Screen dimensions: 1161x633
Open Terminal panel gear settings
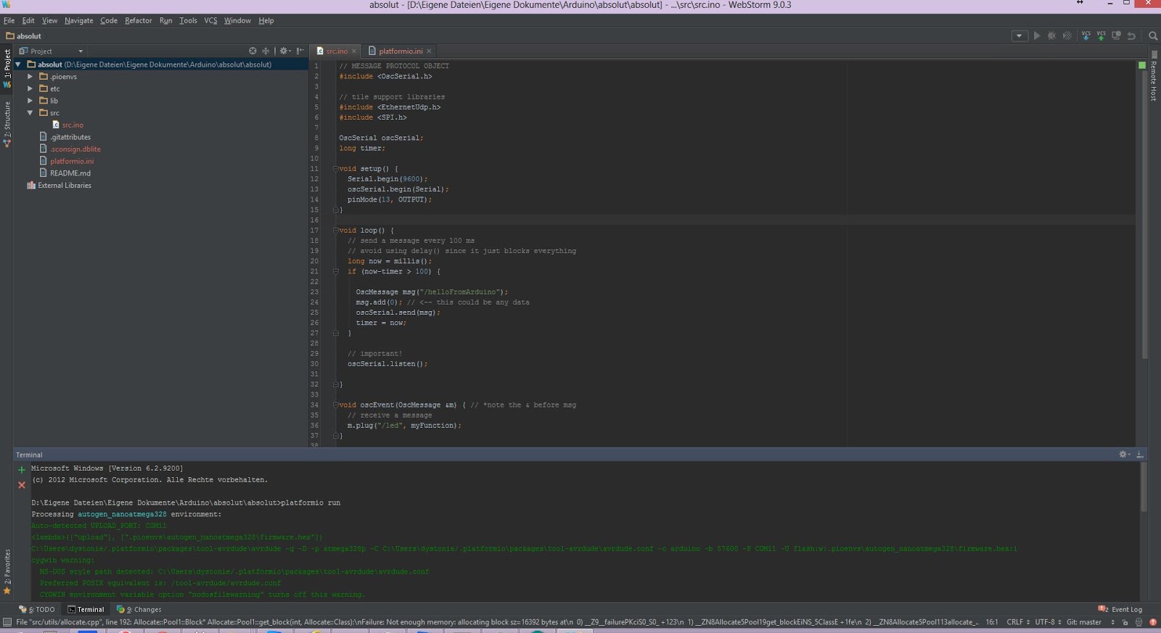[x=1124, y=455]
